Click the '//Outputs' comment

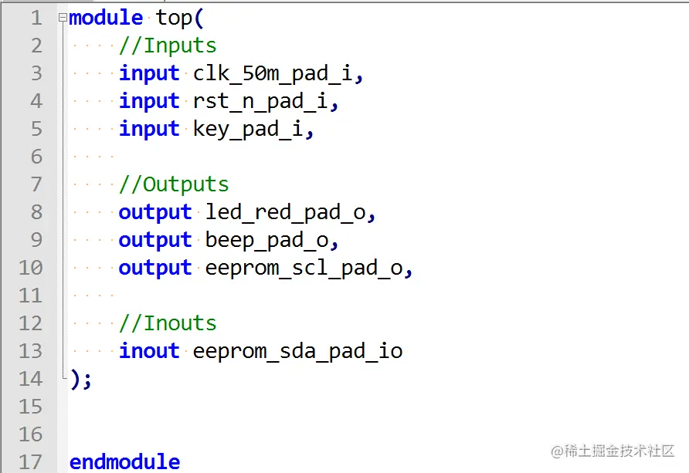[174, 184]
